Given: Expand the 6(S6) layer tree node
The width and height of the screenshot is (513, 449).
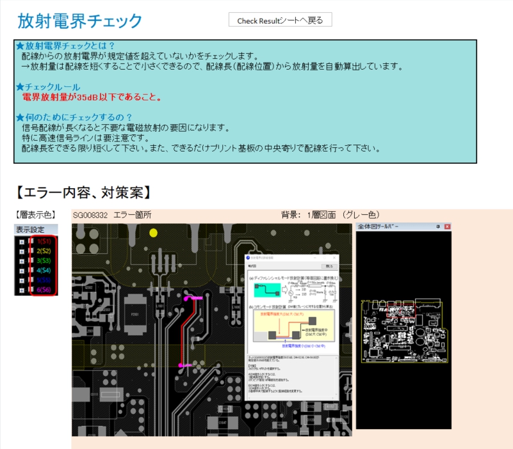Looking at the screenshot, I should (x=22, y=290).
